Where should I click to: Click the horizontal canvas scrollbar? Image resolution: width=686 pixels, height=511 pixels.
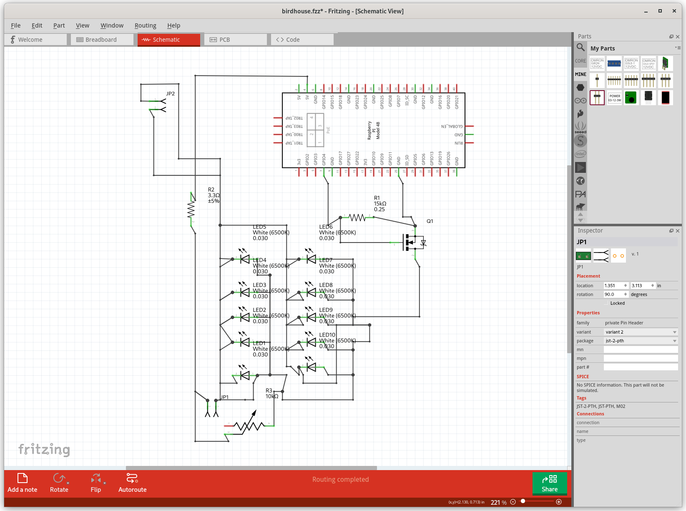pyautogui.click(x=251, y=468)
